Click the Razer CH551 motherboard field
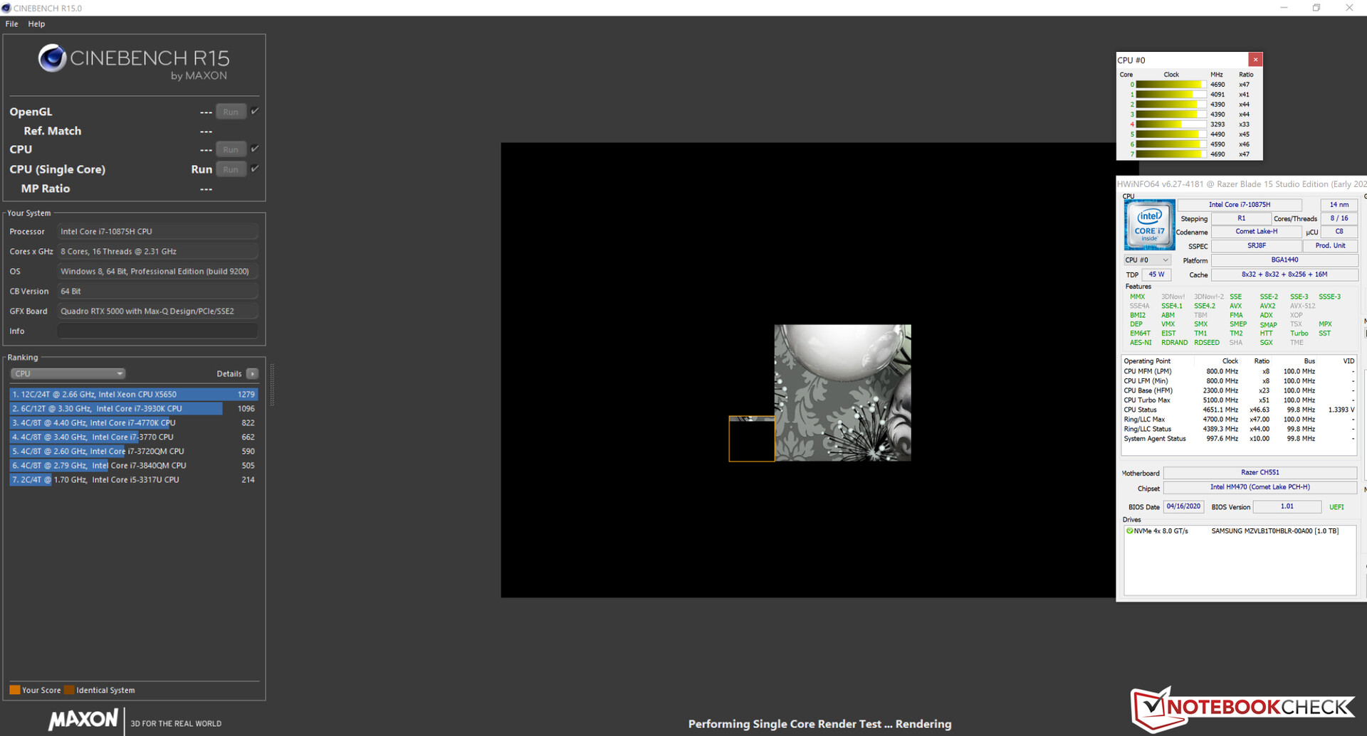1367x736 pixels. [x=1260, y=473]
